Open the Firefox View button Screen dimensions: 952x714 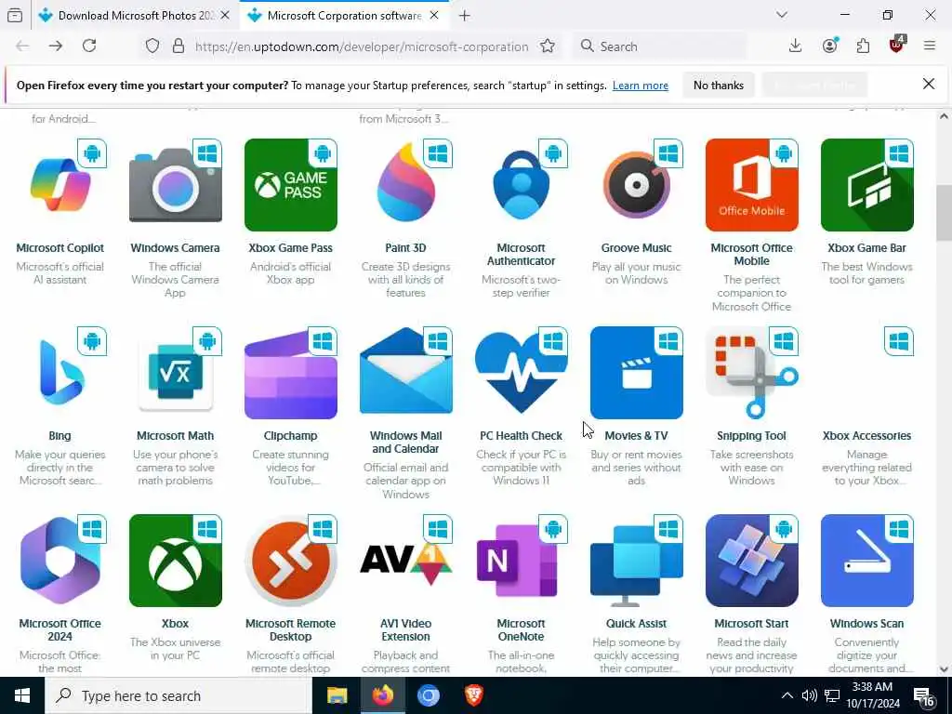(15, 16)
